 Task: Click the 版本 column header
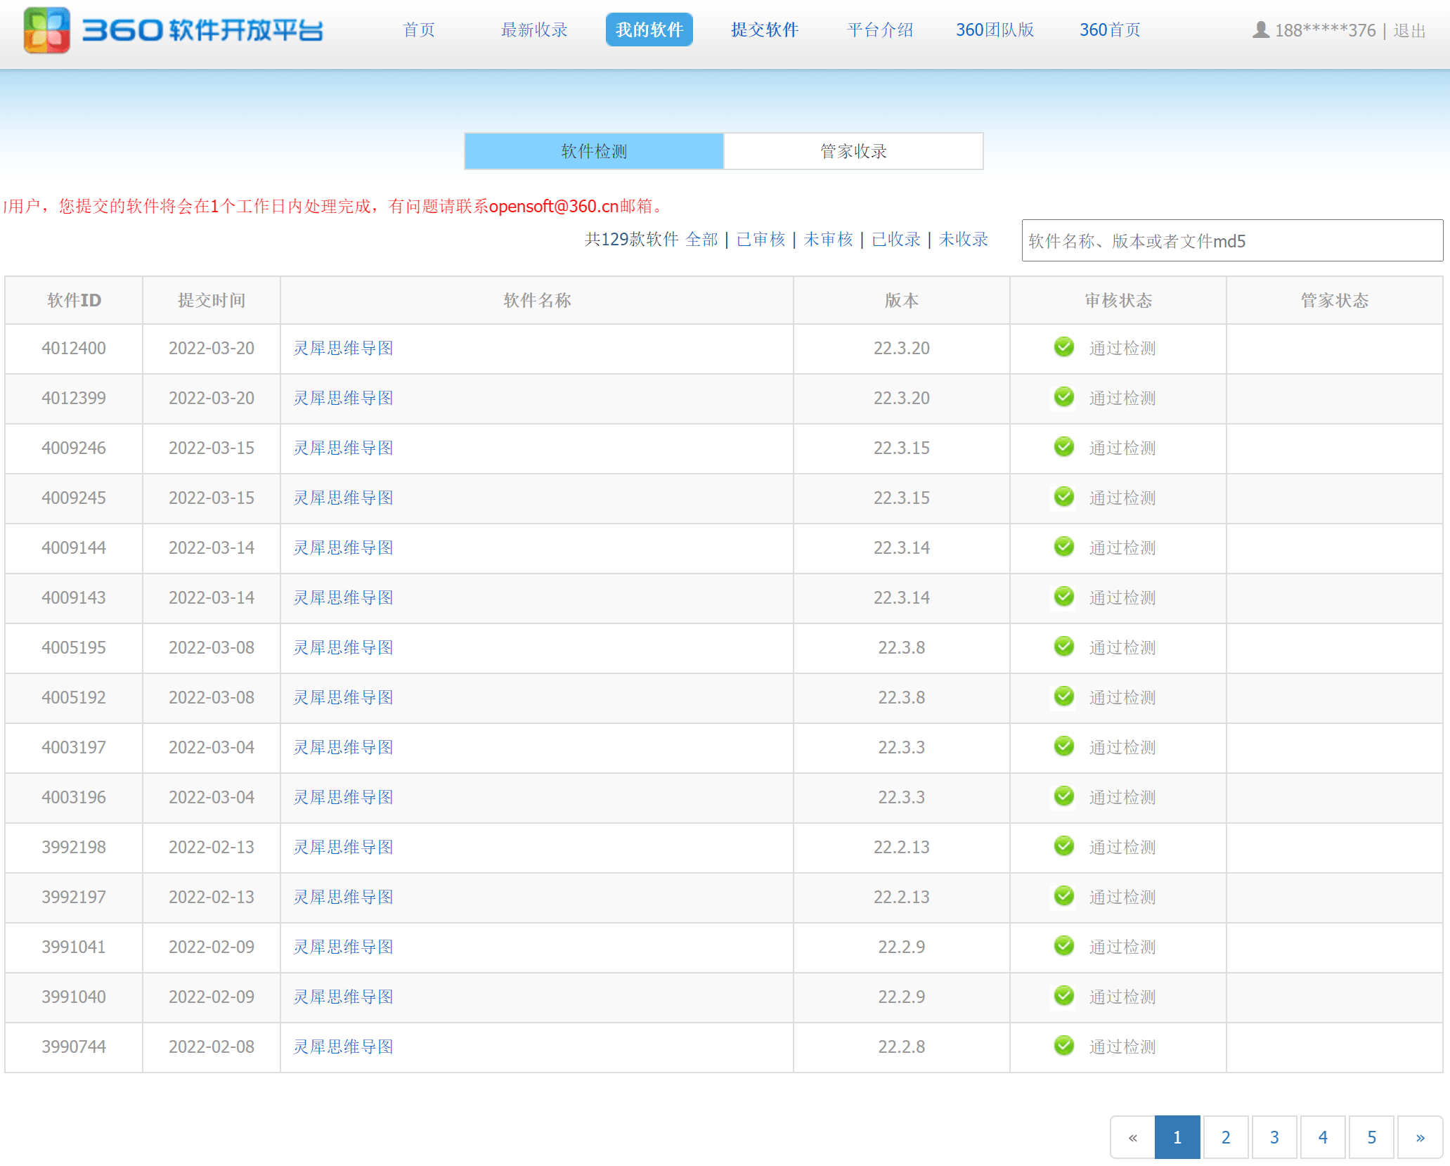tap(902, 300)
